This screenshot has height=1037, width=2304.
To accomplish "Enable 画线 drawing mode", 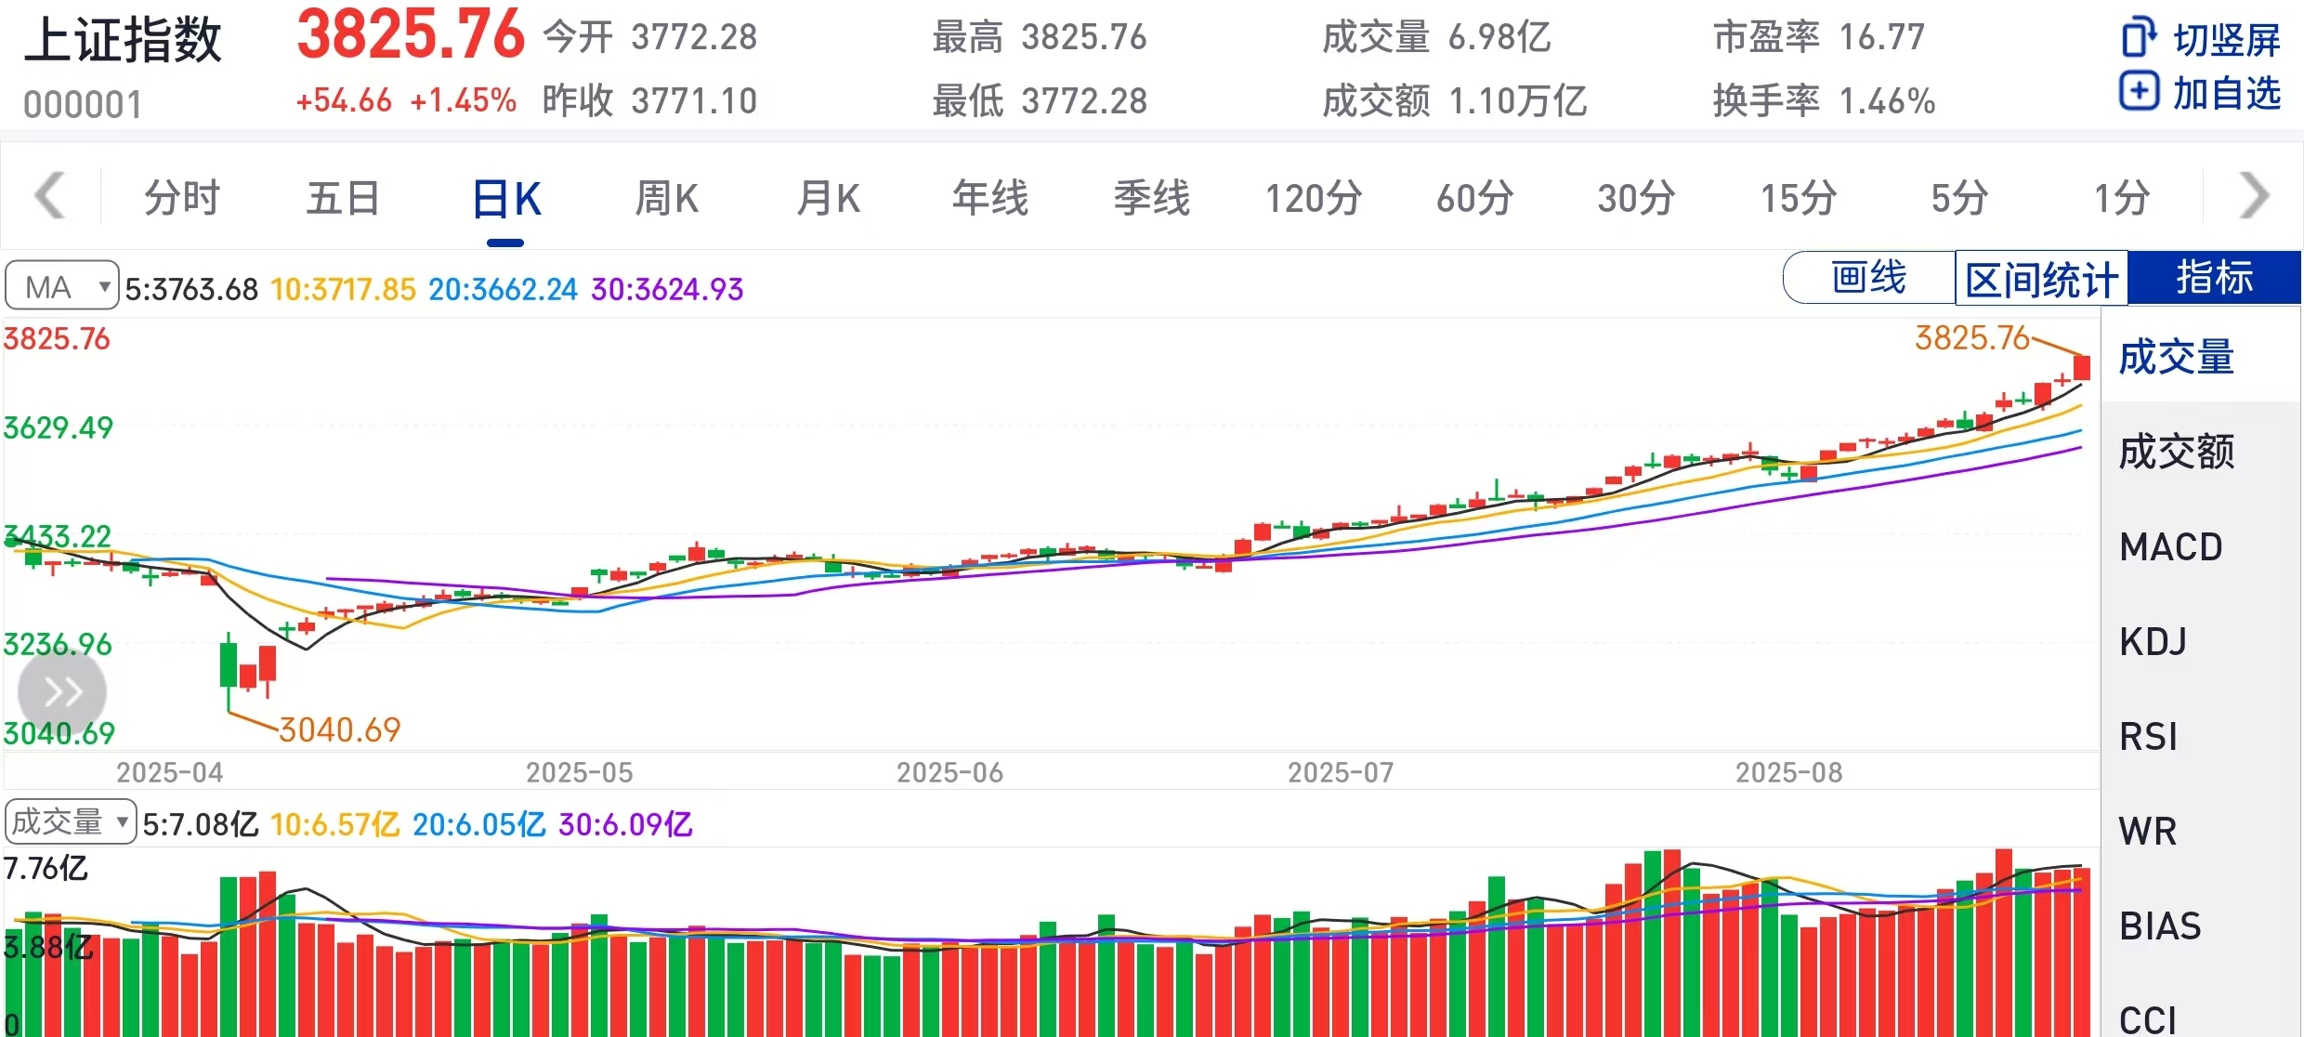I will tap(1869, 278).
